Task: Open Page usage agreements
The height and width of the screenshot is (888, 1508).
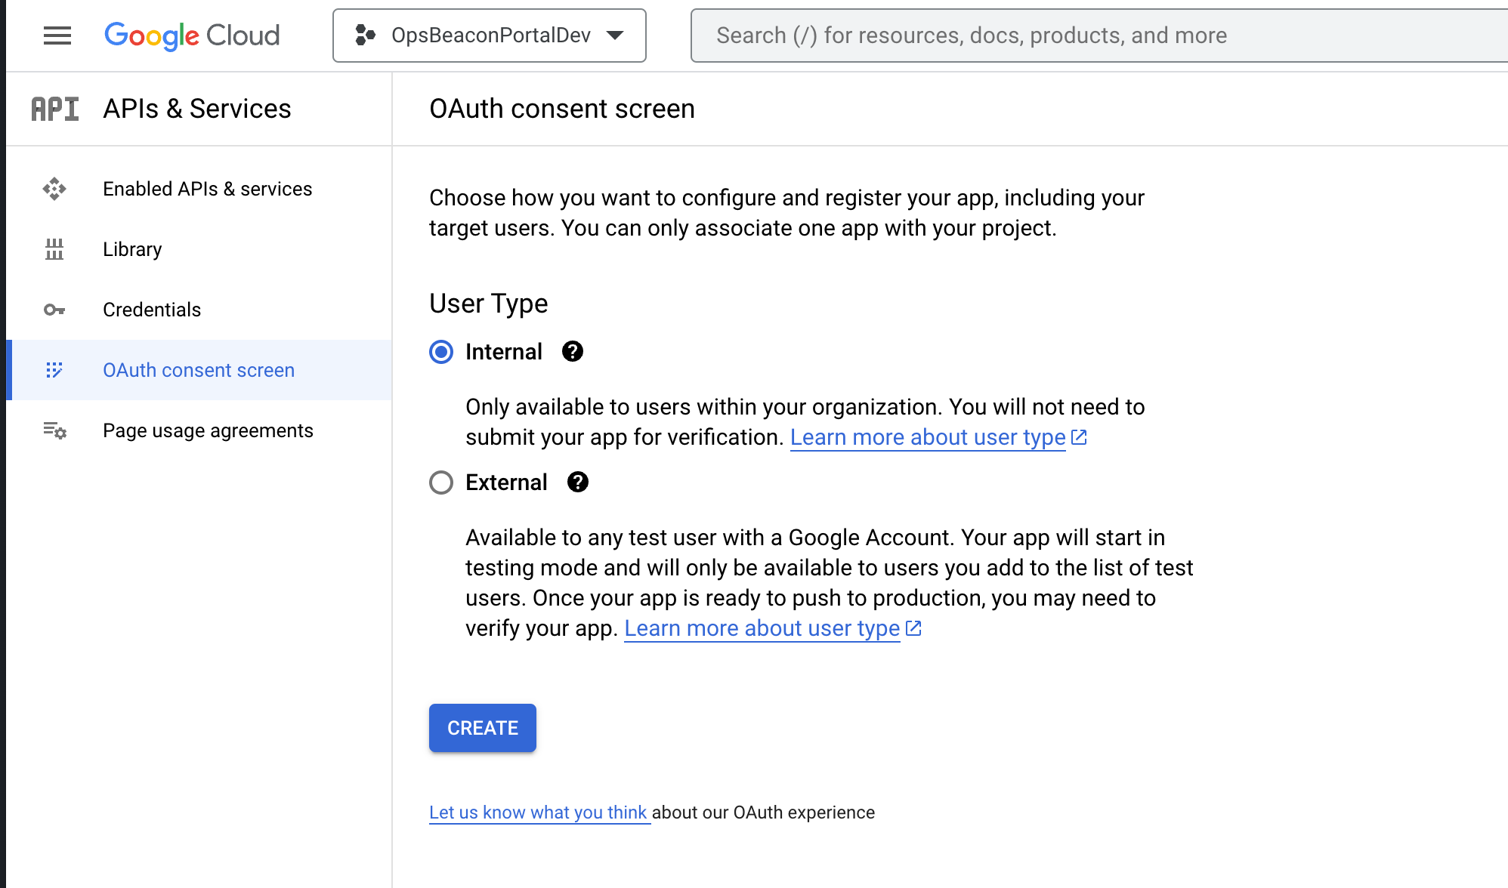Action: 199,430
